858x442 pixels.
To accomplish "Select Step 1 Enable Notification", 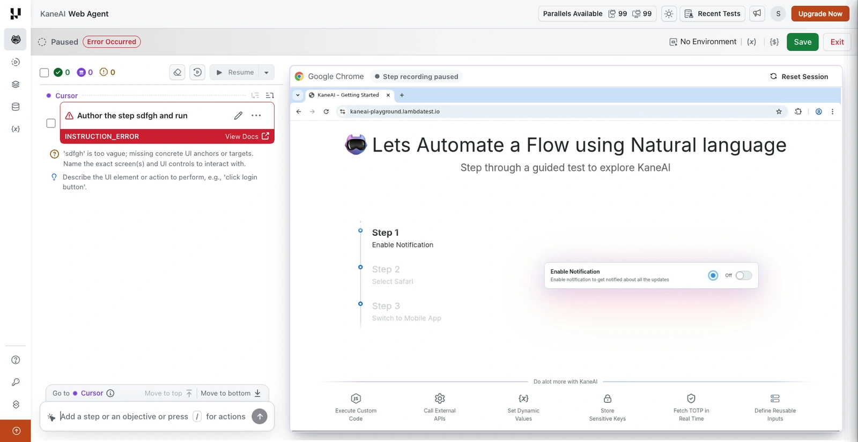I will pyautogui.click(x=403, y=238).
